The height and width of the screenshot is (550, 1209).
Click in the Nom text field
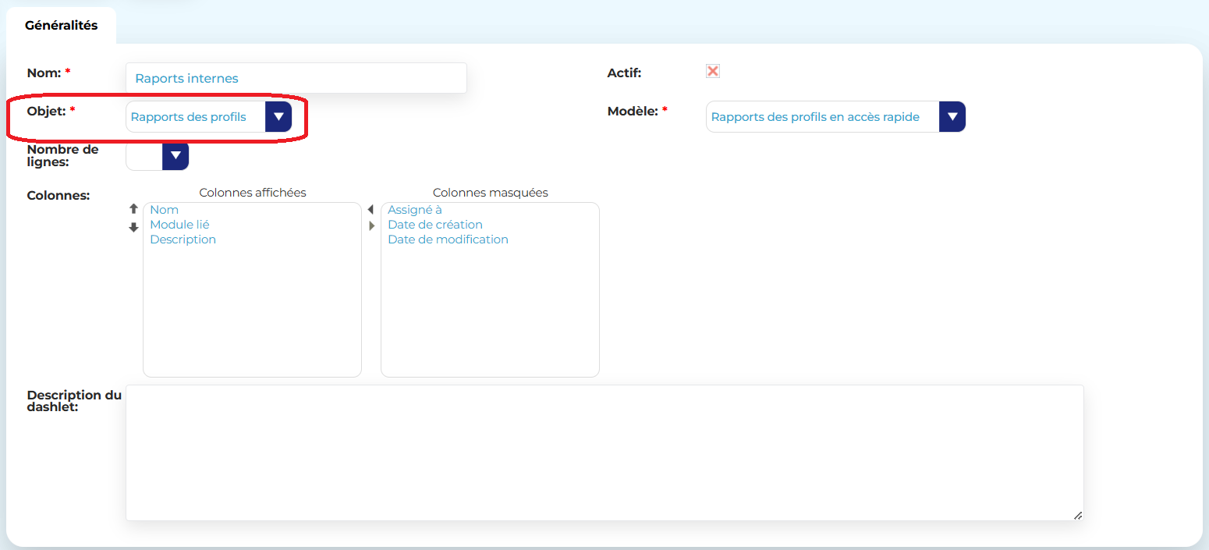pyautogui.click(x=296, y=79)
